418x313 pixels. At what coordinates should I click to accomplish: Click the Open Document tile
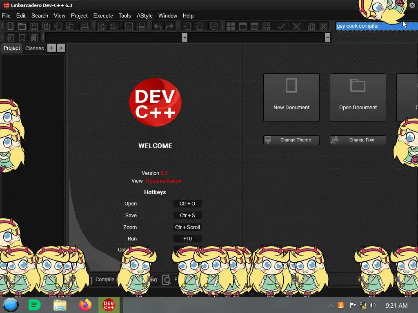point(358,98)
